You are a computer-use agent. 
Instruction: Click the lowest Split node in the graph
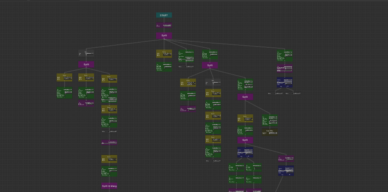pos(245,140)
